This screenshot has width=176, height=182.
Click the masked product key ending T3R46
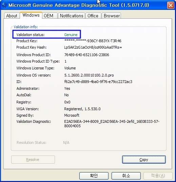pyautogui.click(x=93, y=41)
